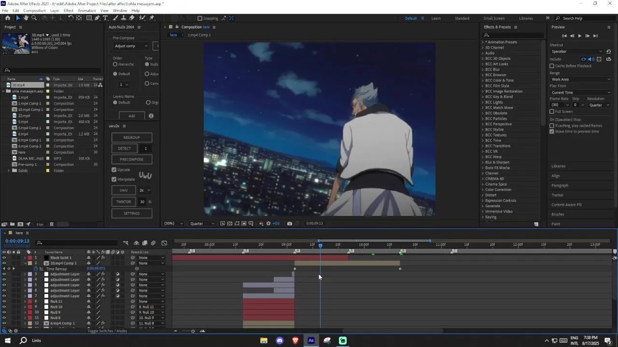
Task: Toggle frame blending switch in timeline header
Action: click(x=145, y=243)
